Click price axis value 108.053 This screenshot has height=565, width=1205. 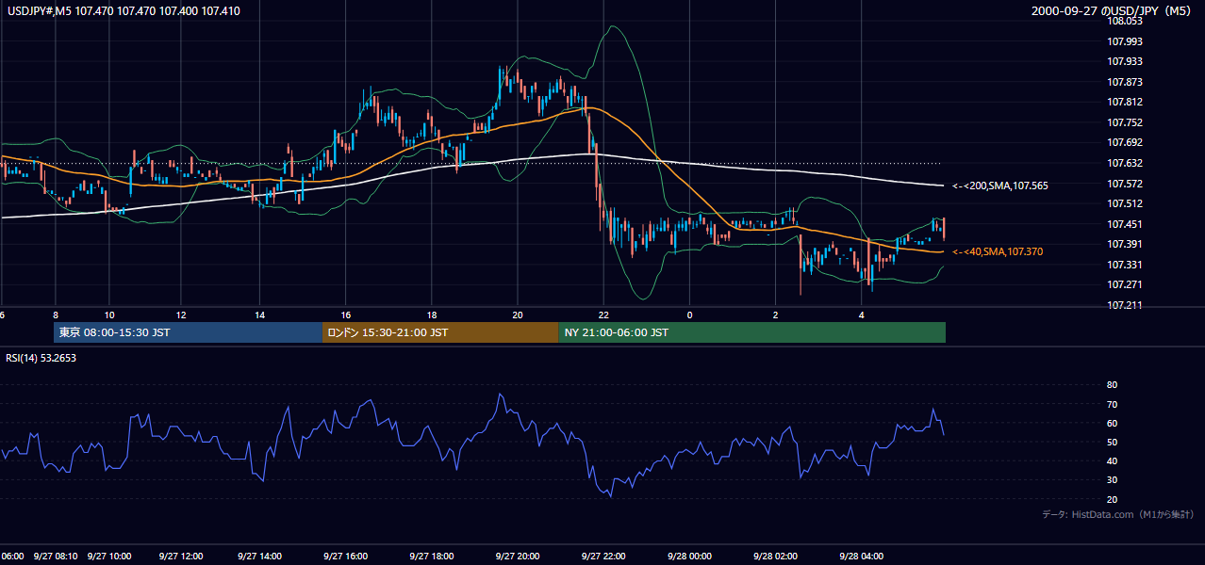tap(1125, 21)
